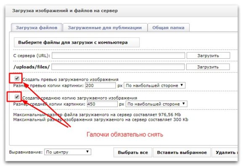Open the Общая папка tab

click(169, 28)
